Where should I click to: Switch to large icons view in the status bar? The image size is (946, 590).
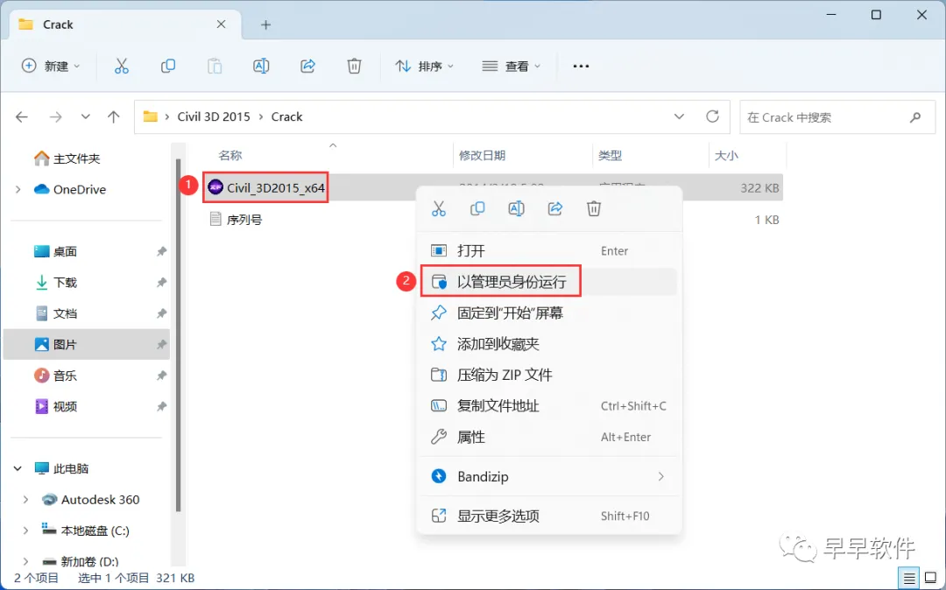tap(931, 579)
